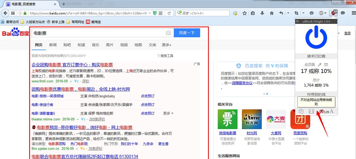Switch to 新闻 tab
Image resolution: width=356 pixels, height=159 pixels.
pyautogui.click(x=53, y=45)
